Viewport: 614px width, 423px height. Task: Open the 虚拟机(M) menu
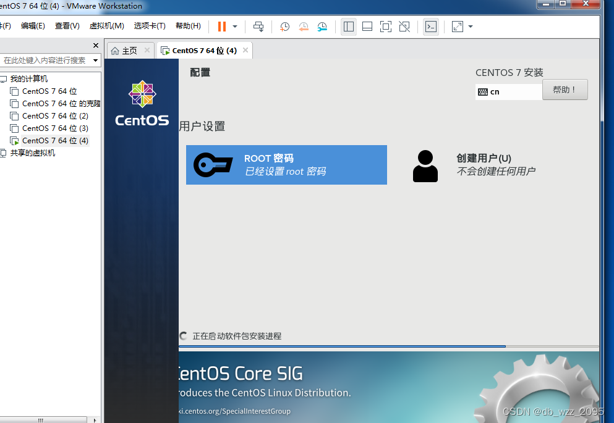pos(106,26)
